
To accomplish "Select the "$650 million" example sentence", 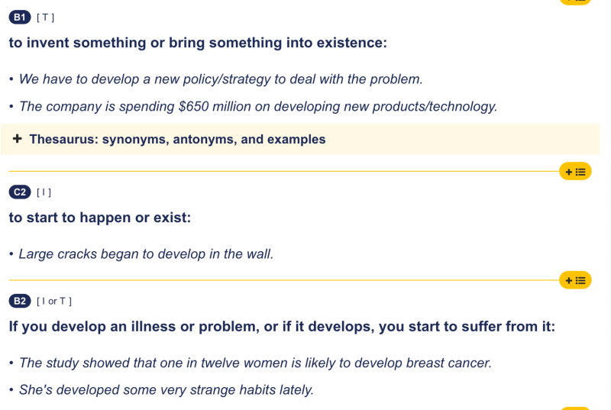I will point(257,106).
